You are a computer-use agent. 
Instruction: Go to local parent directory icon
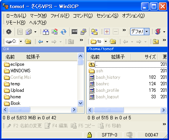click(x=71, y=42)
